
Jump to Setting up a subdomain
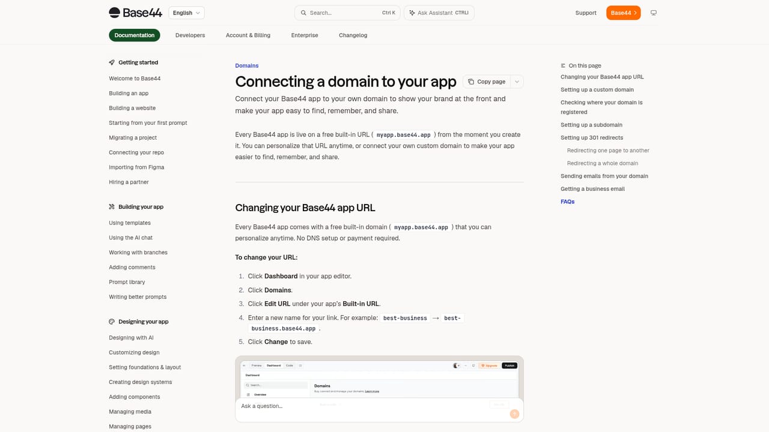point(591,125)
